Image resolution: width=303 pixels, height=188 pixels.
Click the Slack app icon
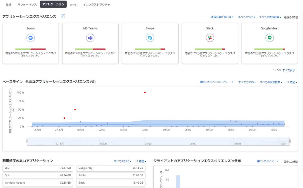click(210, 38)
